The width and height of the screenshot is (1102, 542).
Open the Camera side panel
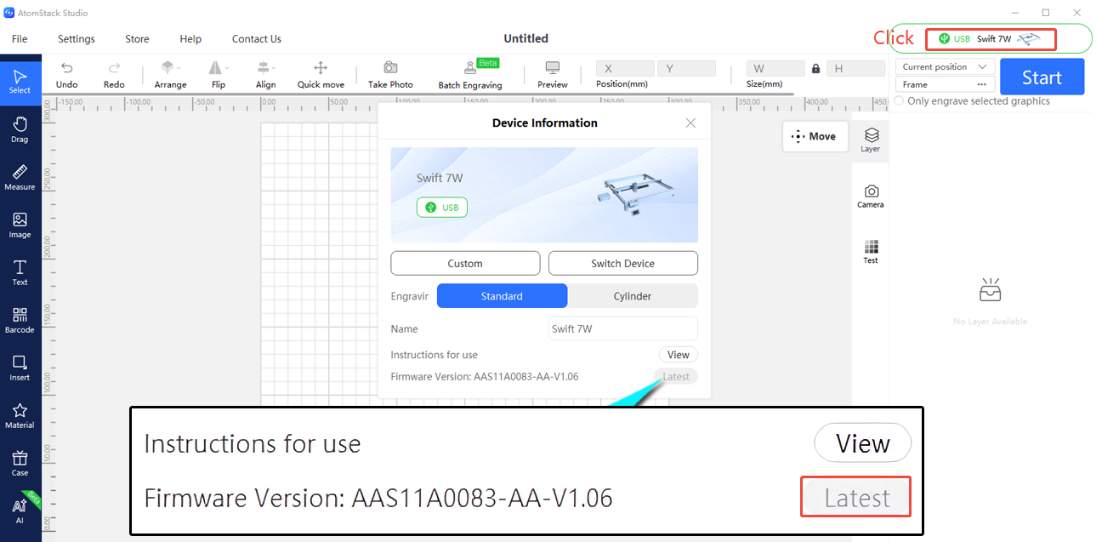[x=870, y=196]
